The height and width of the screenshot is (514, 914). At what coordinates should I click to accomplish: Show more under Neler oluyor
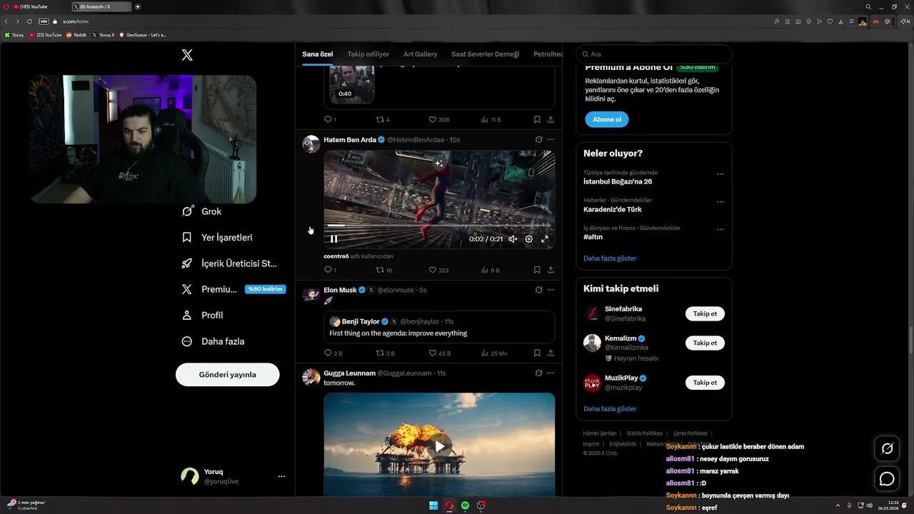pos(610,258)
